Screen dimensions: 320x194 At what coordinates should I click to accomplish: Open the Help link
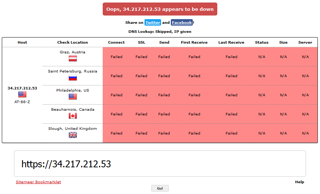point(299,182)
